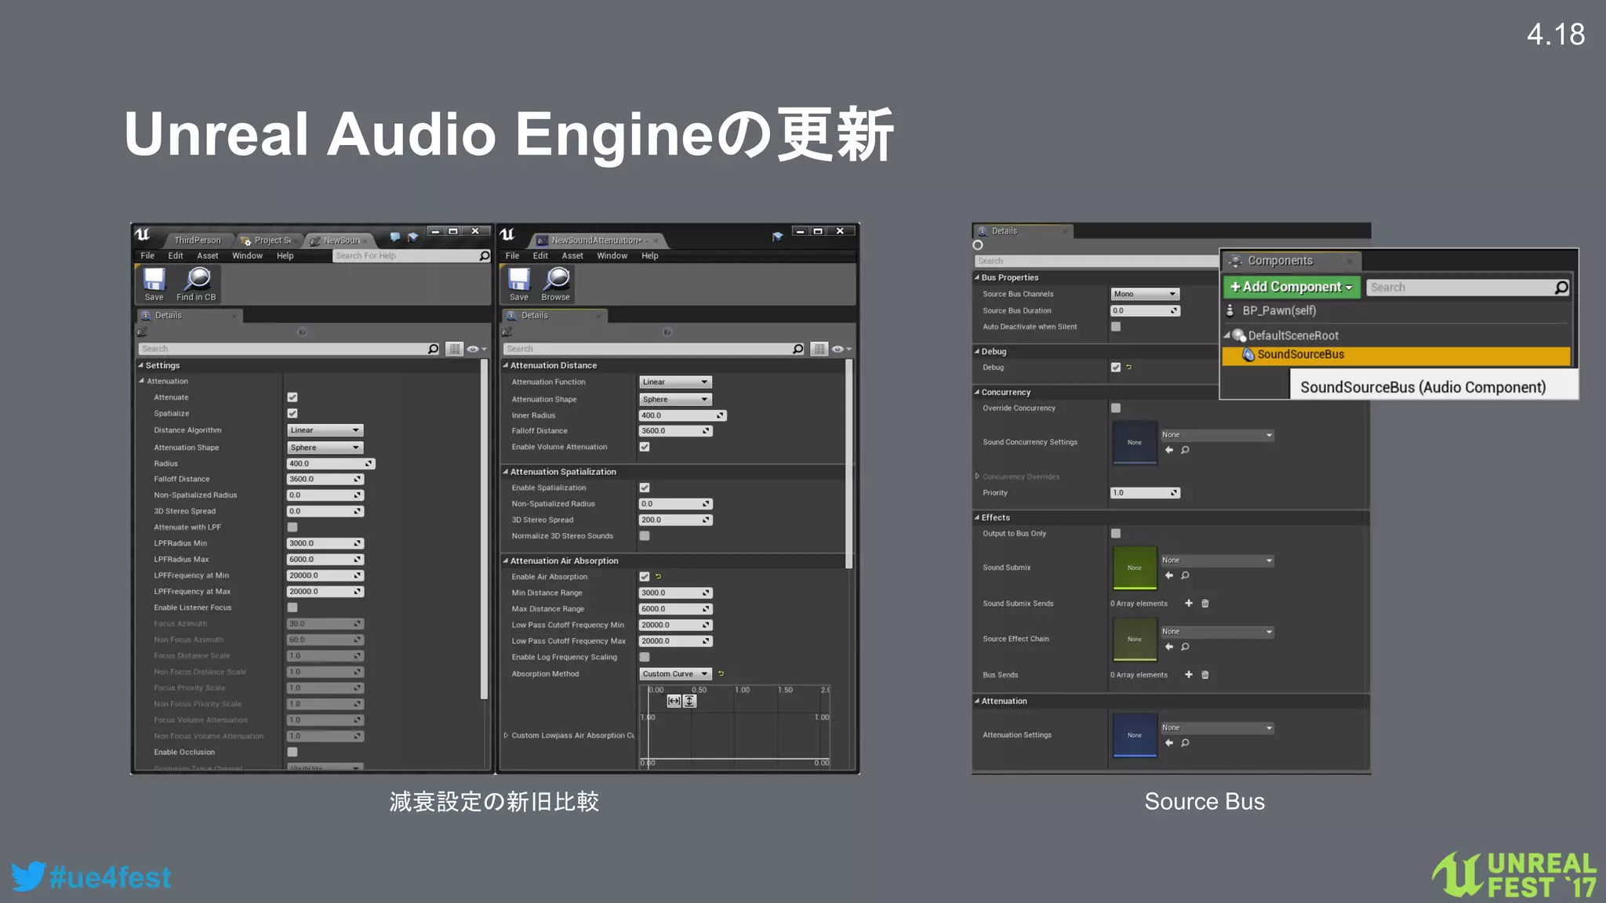This screenshot has height=903, width=1606.
Task: Click the Attenuation Settings None thumbnail
Action: pos(1135,734)
